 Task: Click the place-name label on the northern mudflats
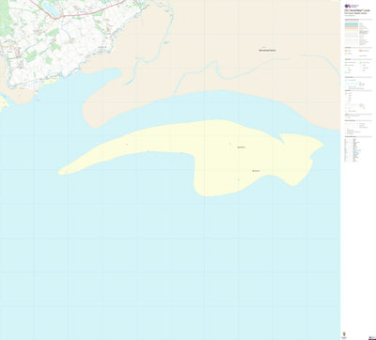[x=267, y=50]
